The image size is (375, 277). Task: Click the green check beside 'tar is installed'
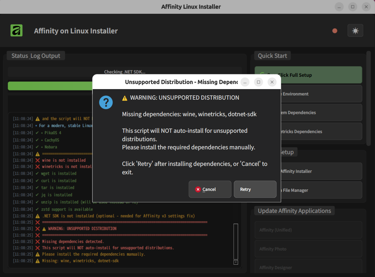click(37, 188)
